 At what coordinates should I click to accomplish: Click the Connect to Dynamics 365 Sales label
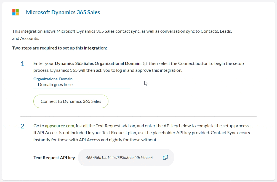(x=71, y=101)
